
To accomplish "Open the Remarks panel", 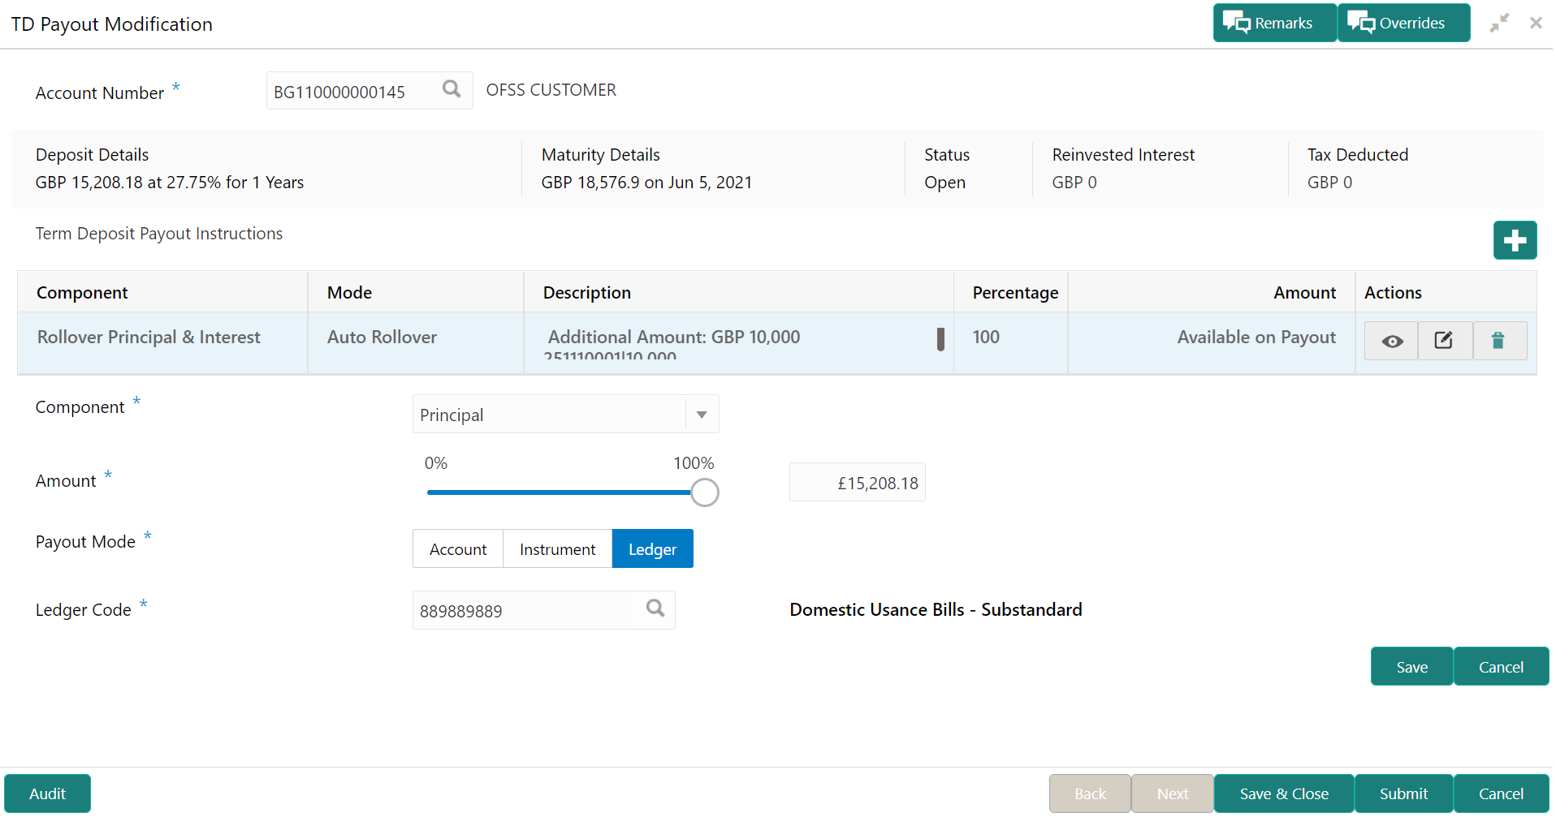I will [1275, 23].
